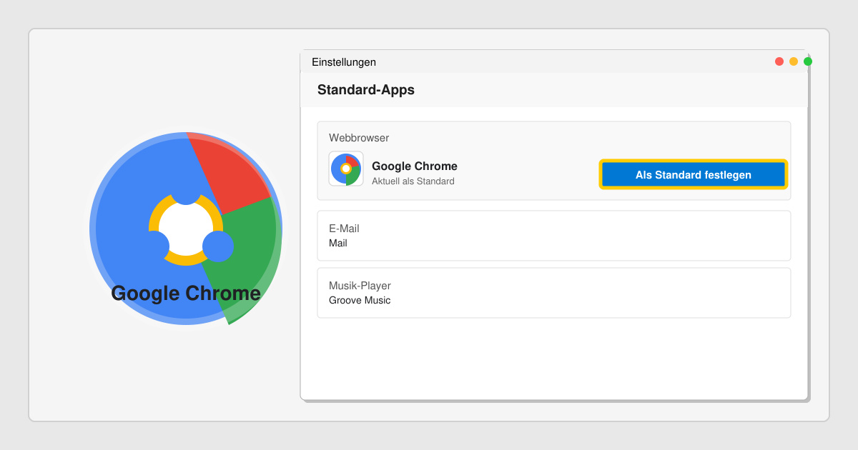Click the Google Chrome name in the Webbrowser card
The width and height of the screenshot is (858, 450).
tap(415, 166)
